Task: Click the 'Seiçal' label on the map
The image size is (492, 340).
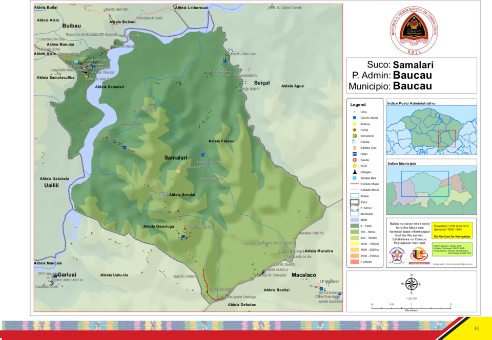Action: click(262, 83)
